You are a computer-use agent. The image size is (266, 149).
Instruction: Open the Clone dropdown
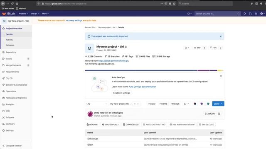pyautogui.click(x=218, y=104)
